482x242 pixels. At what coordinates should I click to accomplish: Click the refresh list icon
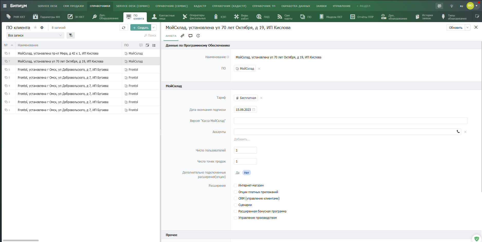tap(124, 28)
